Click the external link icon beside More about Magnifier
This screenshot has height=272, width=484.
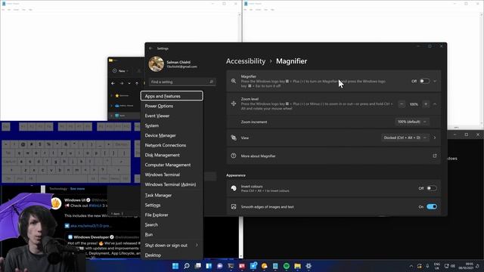click(x=435, y=156)
